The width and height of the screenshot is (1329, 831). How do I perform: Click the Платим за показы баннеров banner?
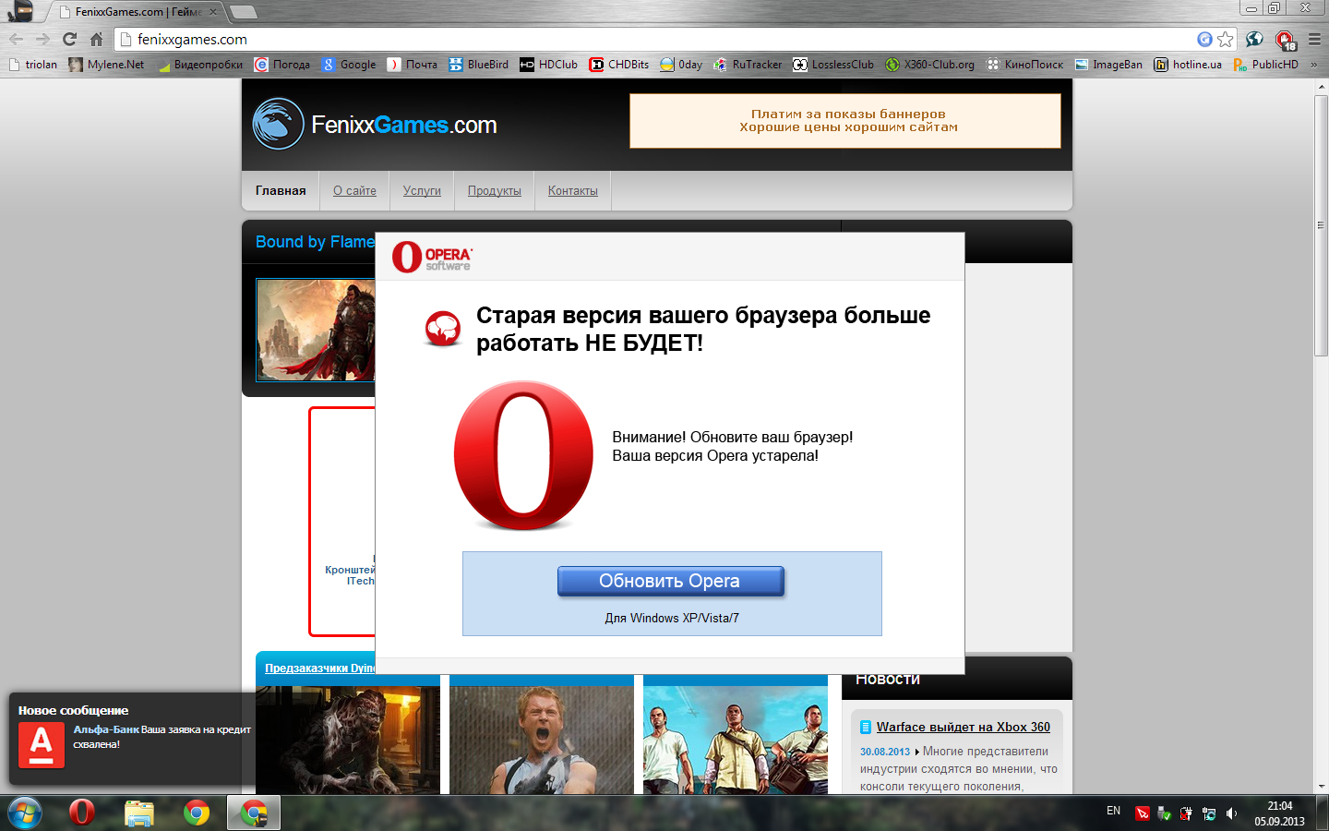[x=845, y=121]
